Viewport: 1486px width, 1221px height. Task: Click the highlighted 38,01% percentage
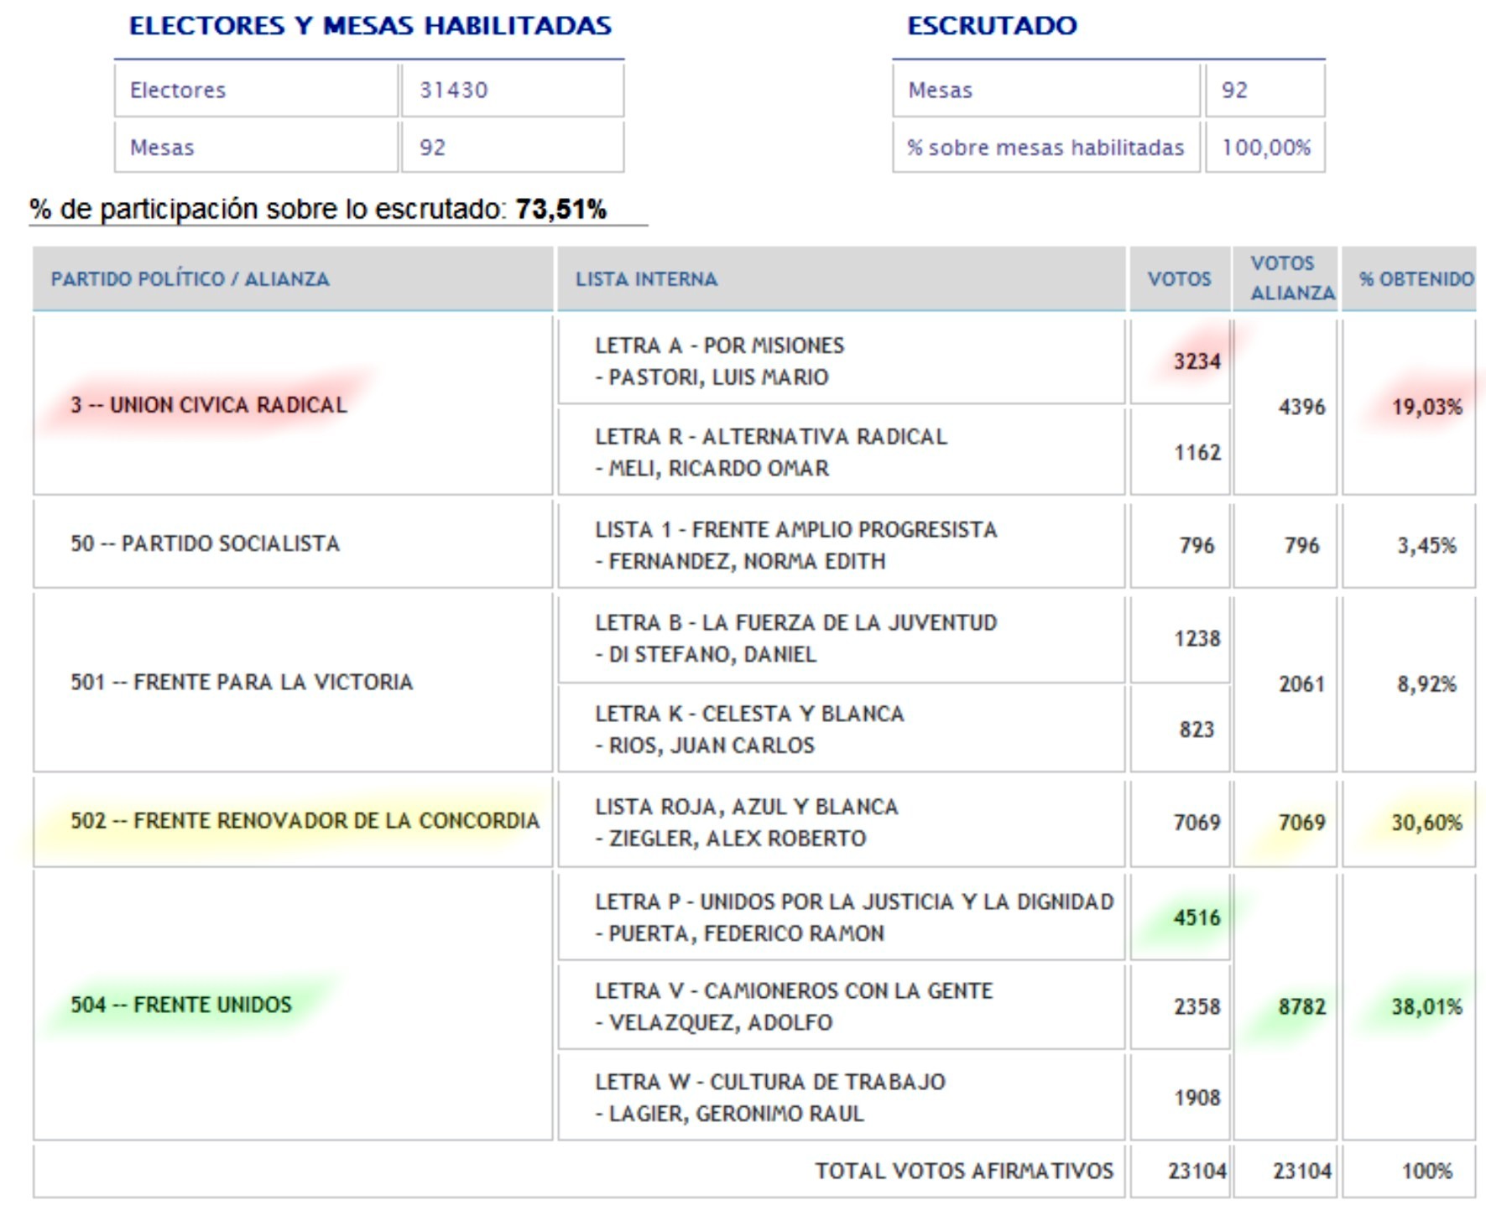(x=1426, y=1006)
